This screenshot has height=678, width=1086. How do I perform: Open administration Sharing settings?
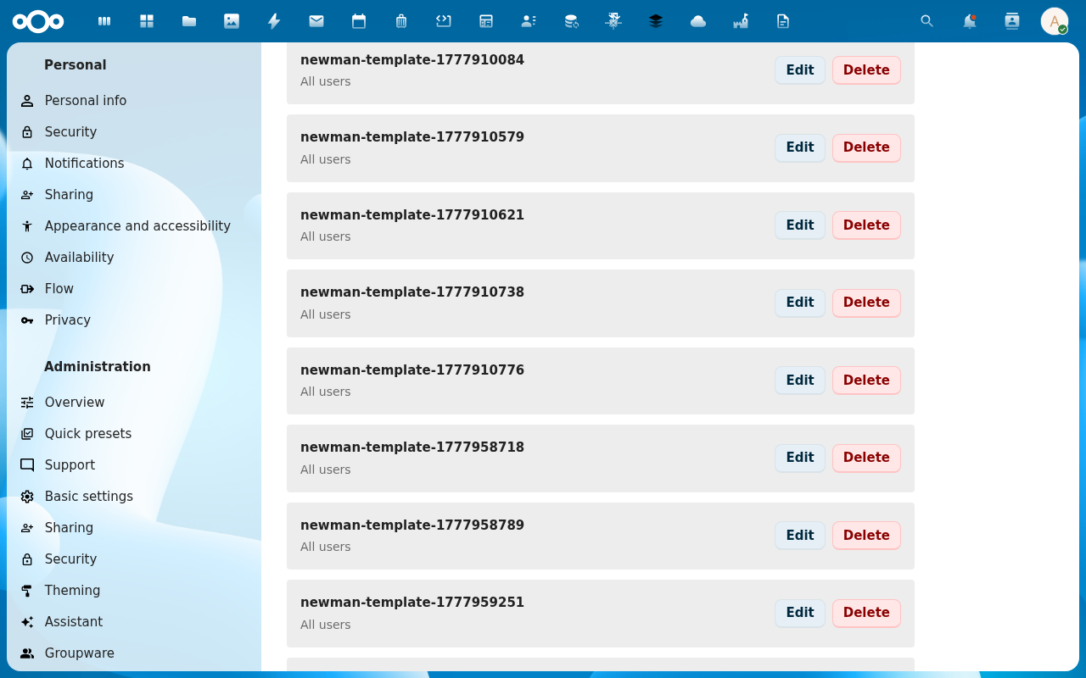click(134, 528)
